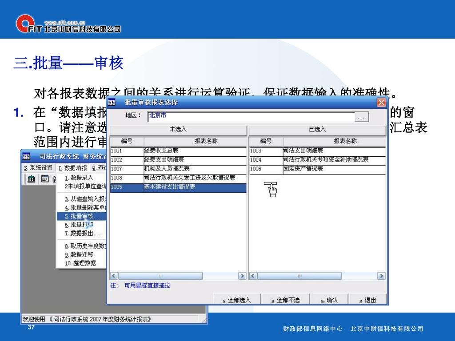The height and width of the screenshot is (341, 455).
Task: Click the 司法行政系统 window title icon
Action: point(26,157)
